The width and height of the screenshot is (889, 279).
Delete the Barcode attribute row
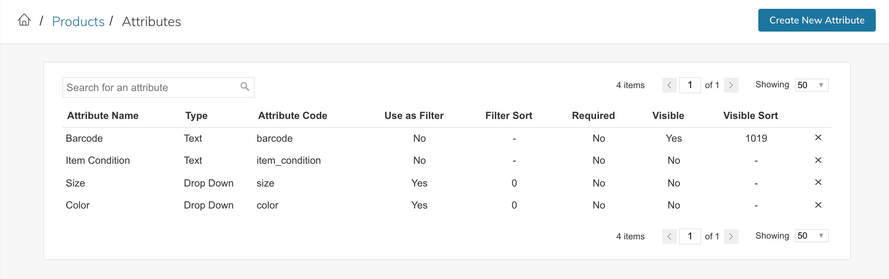(818, 138)
